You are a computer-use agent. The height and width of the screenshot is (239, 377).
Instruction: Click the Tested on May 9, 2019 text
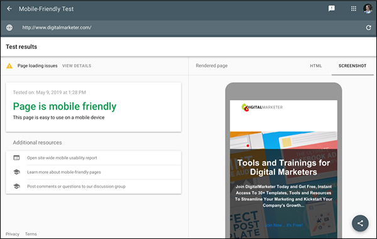pyautogui.click(x=49, y=92)
